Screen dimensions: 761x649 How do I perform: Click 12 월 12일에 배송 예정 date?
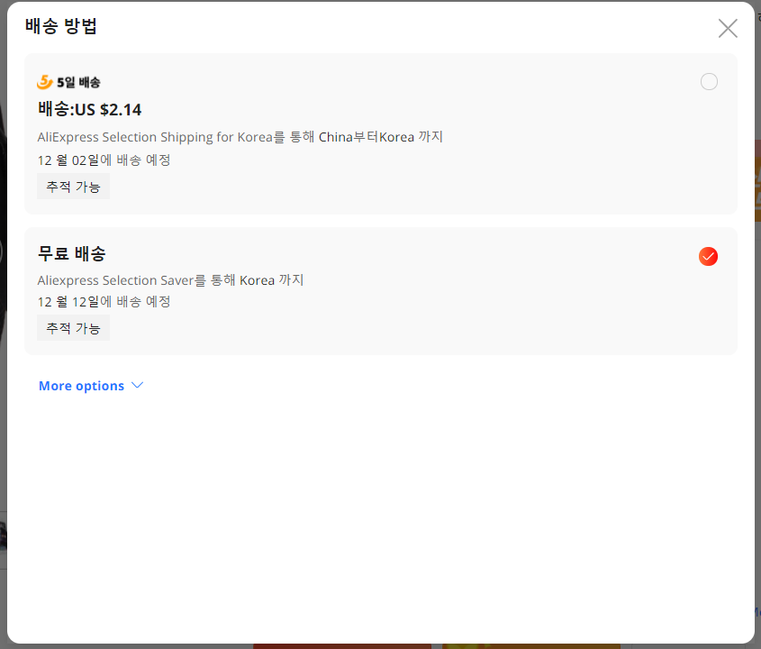coord(104,302)
